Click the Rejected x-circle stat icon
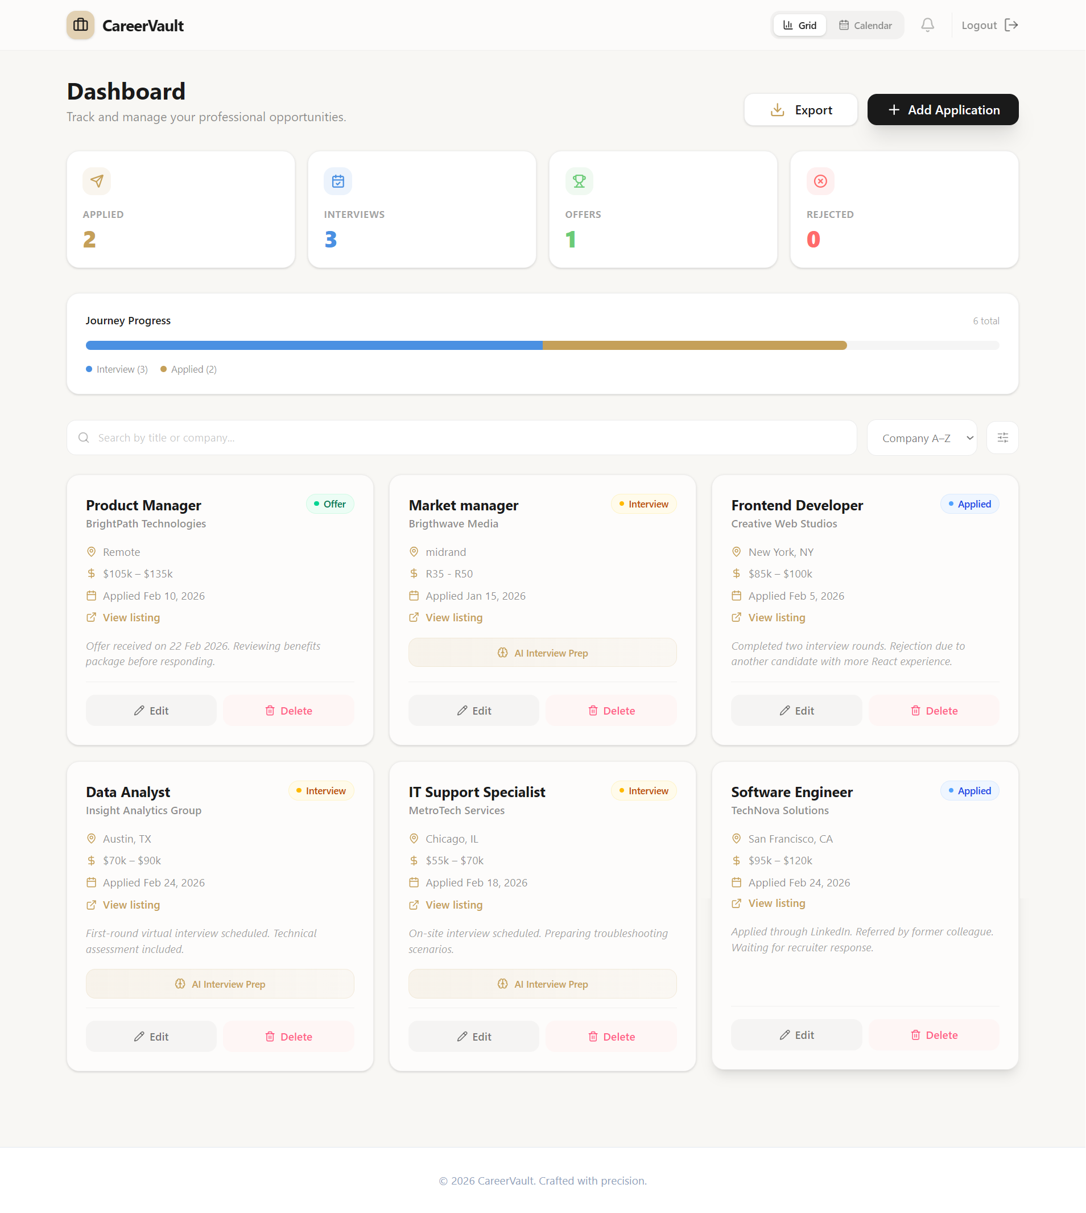The height and width of the screenshot is (1213, 1086). click(x=821, y=181)
